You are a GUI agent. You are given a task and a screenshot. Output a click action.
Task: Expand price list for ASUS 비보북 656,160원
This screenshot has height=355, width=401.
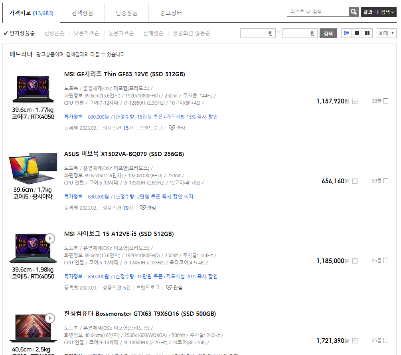(x=355, y=181)
